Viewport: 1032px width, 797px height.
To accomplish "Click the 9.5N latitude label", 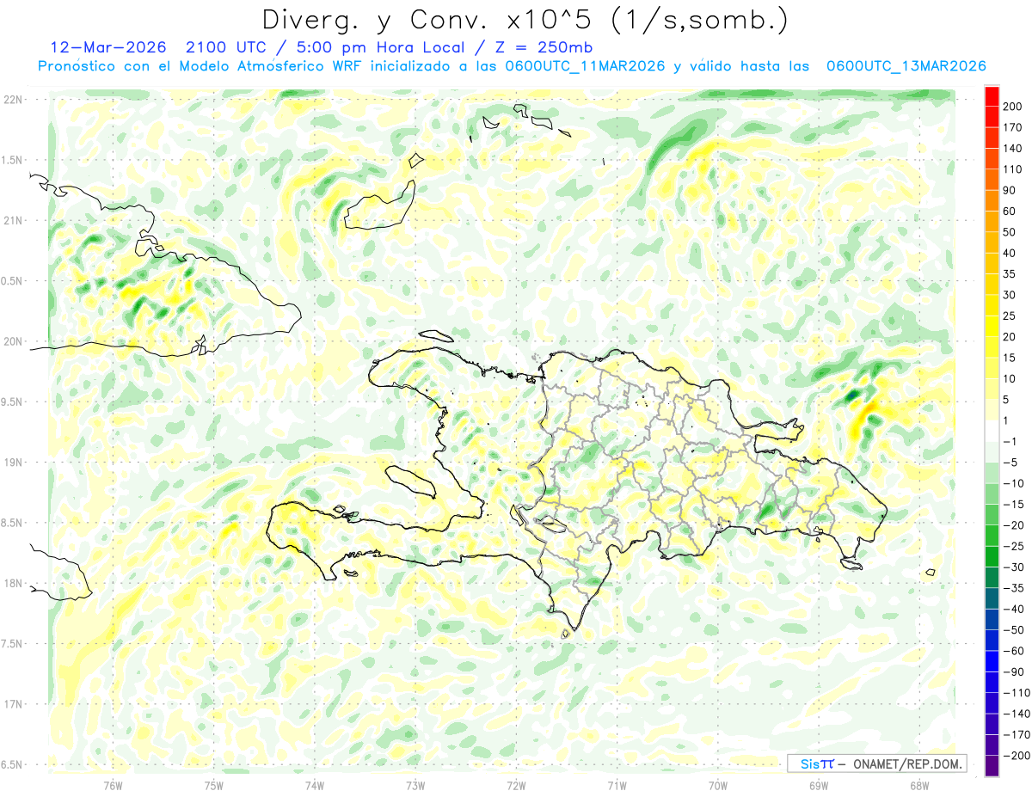I will [12, 402].
